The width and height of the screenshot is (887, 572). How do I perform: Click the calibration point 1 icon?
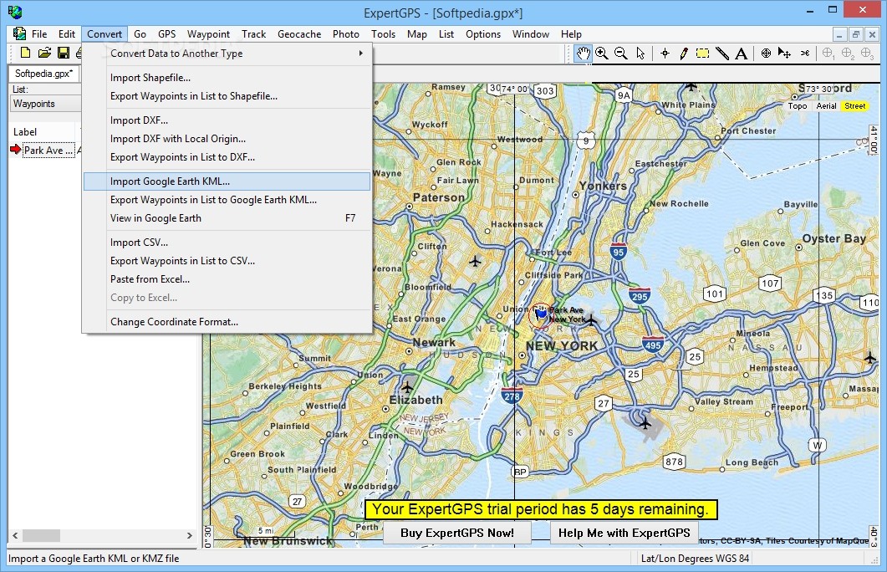(x=828, y=54)
